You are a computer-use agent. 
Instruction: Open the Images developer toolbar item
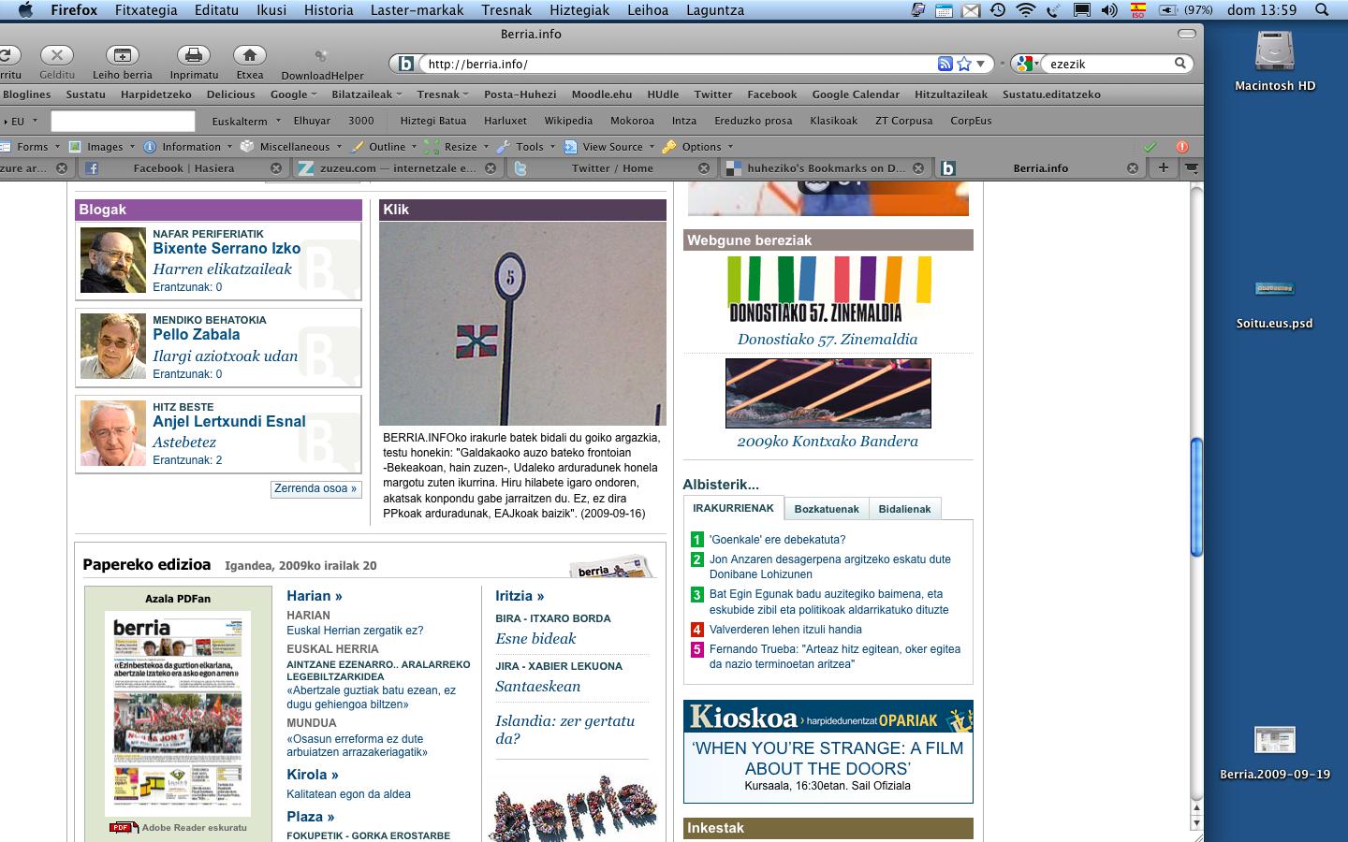[x=105, y=147]
